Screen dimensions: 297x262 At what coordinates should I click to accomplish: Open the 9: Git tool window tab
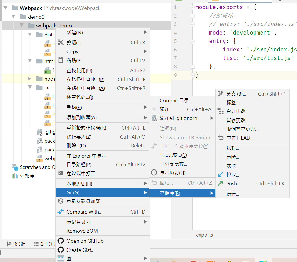[16, 244]
